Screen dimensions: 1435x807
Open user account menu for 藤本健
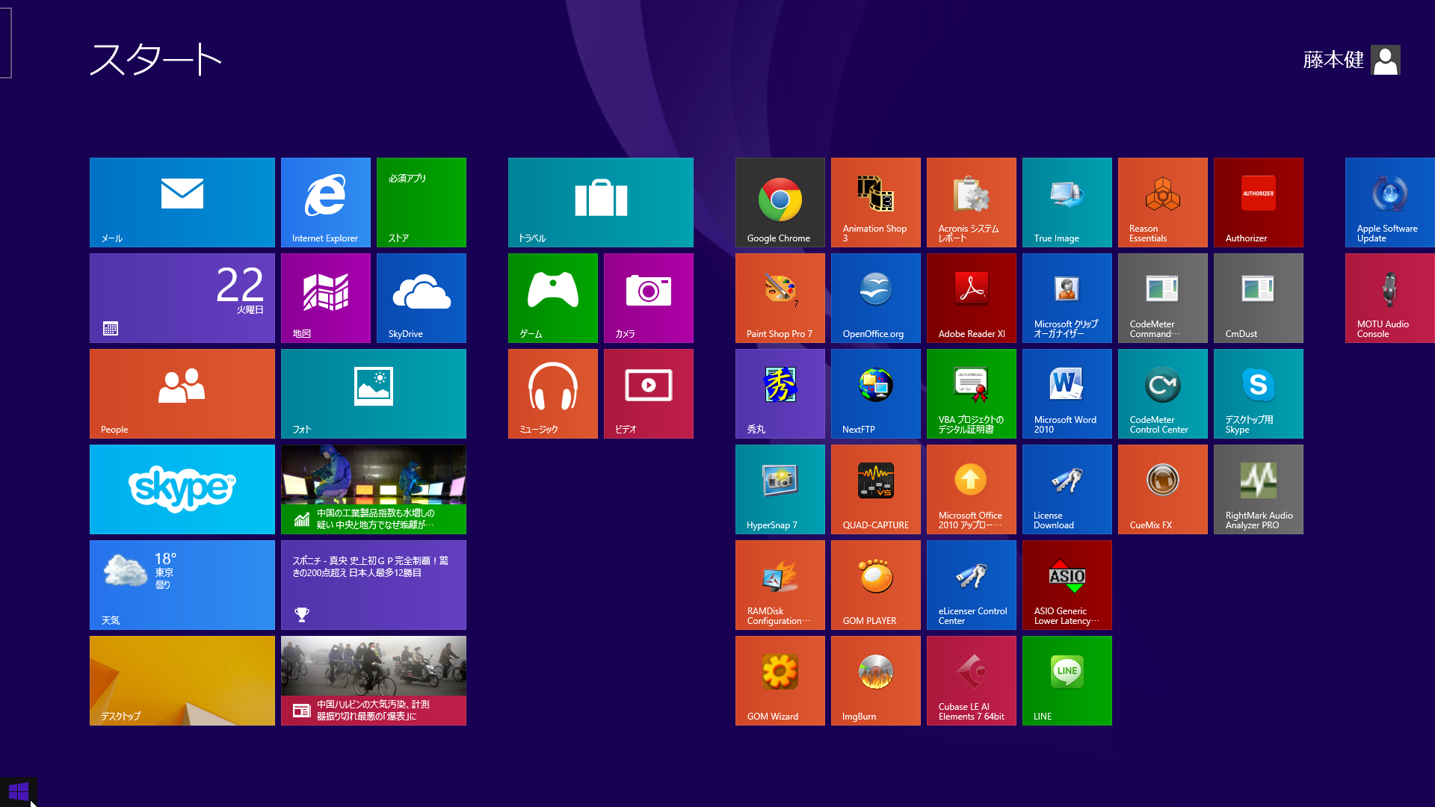click(x=1351, y=60)
